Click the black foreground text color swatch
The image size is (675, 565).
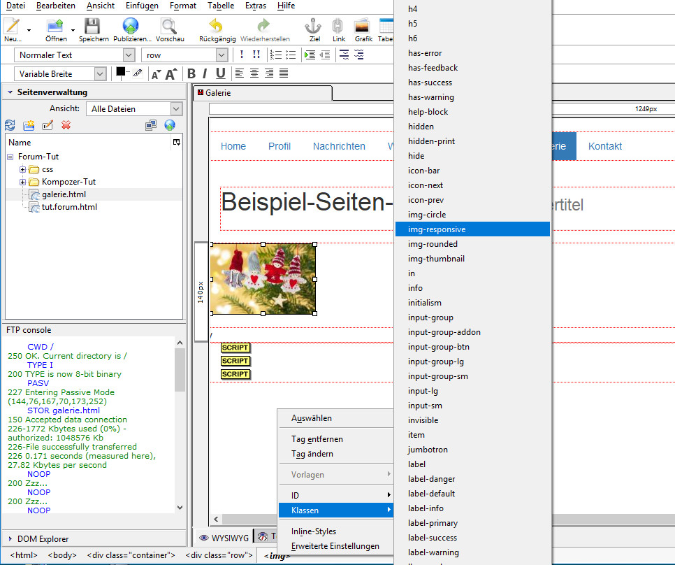click(x=121, y=72)
